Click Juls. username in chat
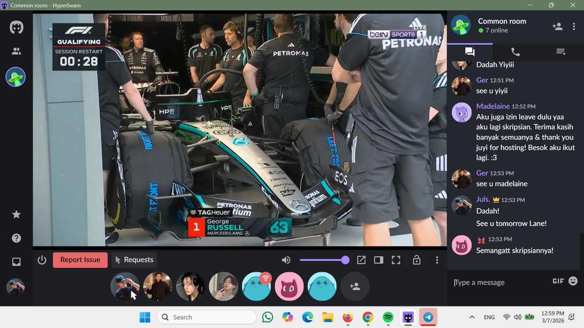Image resolution: width=584 pixels, height=328 pixels. [x=483, y=199]
